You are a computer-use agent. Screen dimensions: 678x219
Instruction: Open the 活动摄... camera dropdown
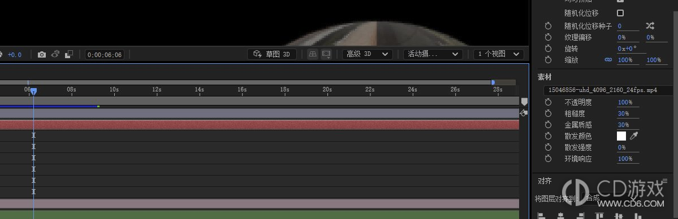(433, 54)
